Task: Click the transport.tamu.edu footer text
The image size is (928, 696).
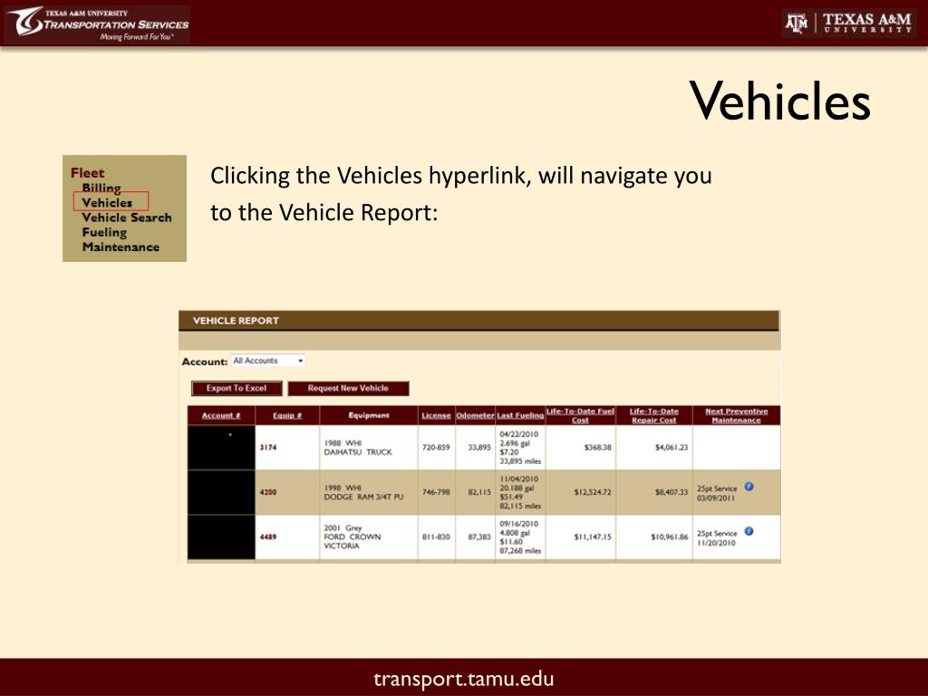Action: pos(464,679)
